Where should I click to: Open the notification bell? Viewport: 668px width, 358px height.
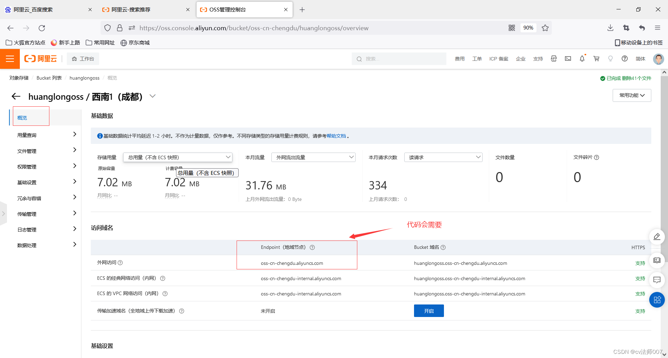[x=582, y=59]
